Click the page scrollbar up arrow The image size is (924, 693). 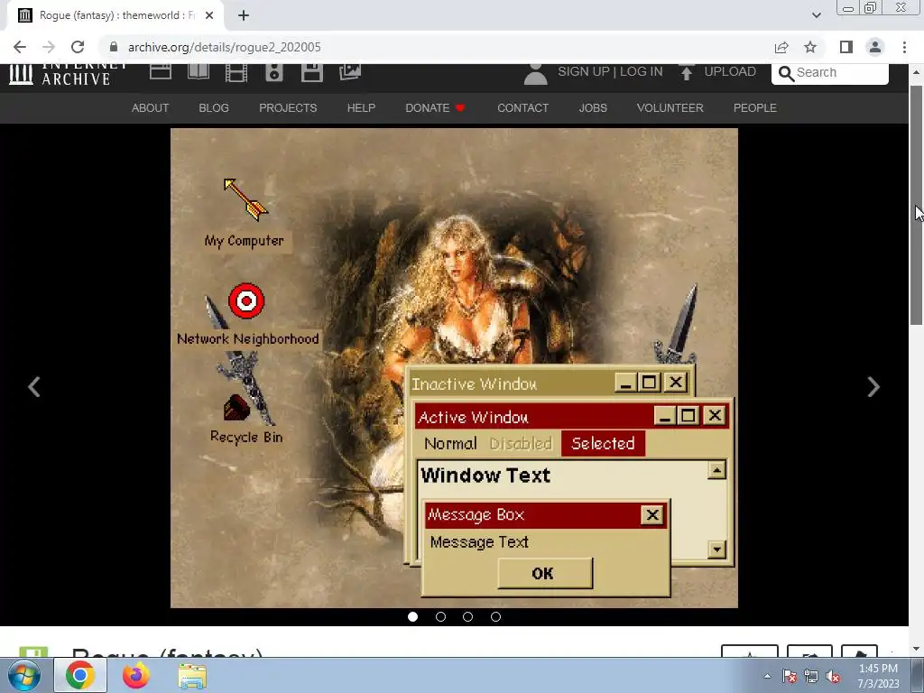tap(916, 72)
